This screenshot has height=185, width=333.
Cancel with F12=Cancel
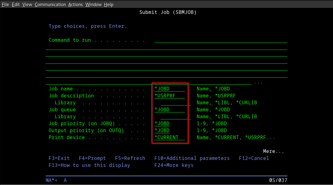[x=254, y=158]
